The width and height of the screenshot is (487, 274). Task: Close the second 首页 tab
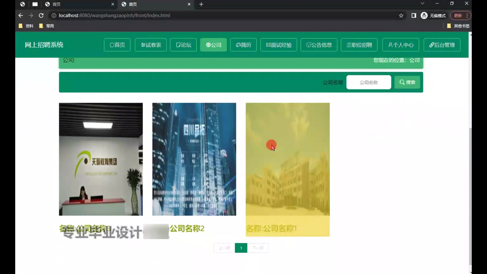[189, 4]
